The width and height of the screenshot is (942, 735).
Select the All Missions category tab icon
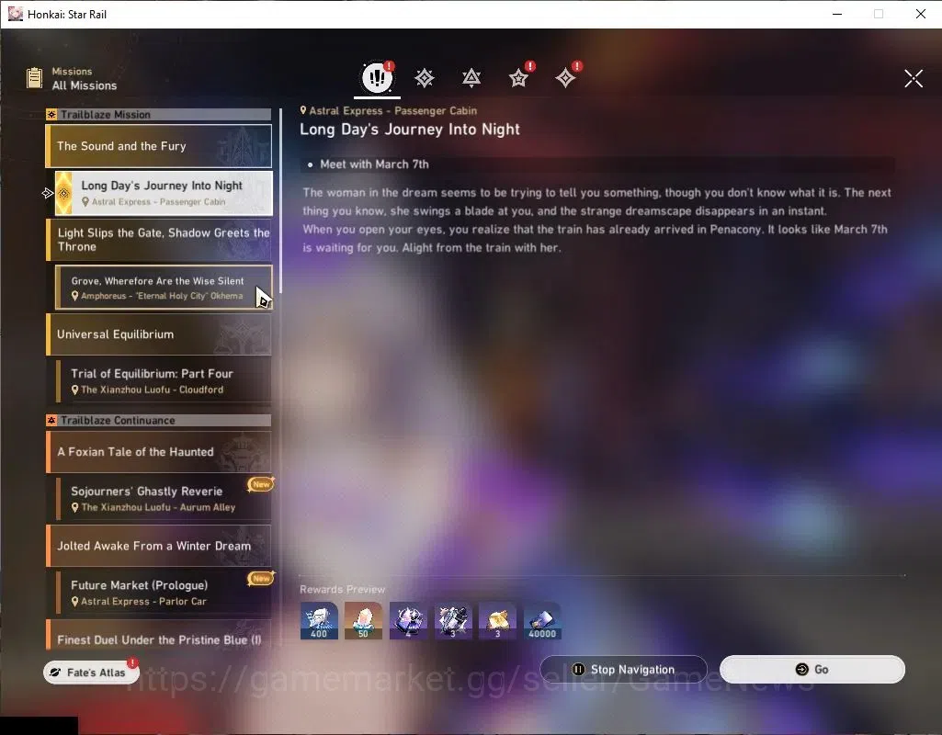click(378, 77)
